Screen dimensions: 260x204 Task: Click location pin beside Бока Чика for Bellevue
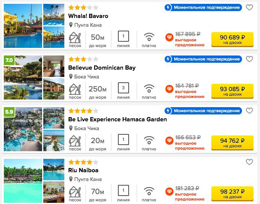point(71,77)
